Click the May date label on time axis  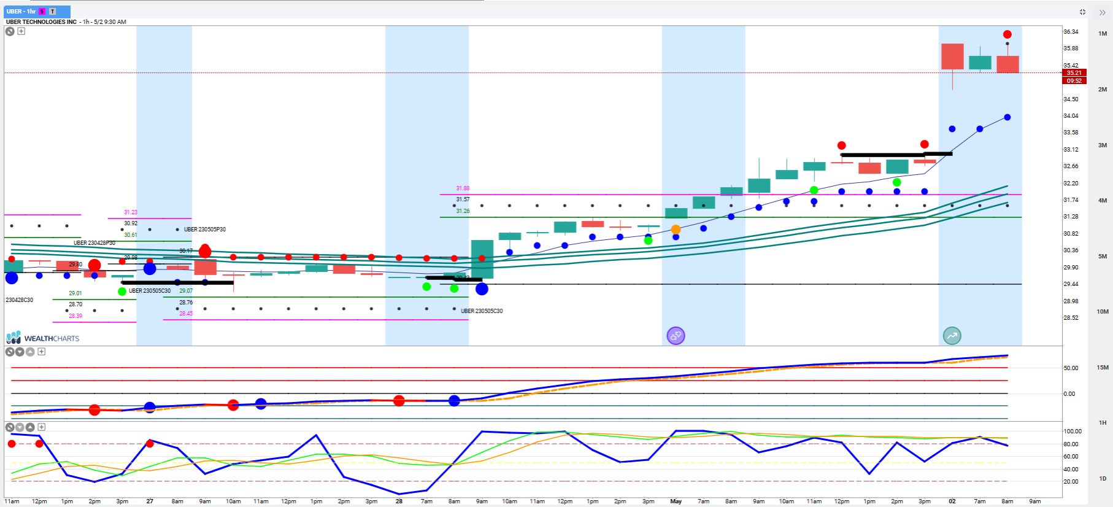pyautogui.click(x=676, y=501)
